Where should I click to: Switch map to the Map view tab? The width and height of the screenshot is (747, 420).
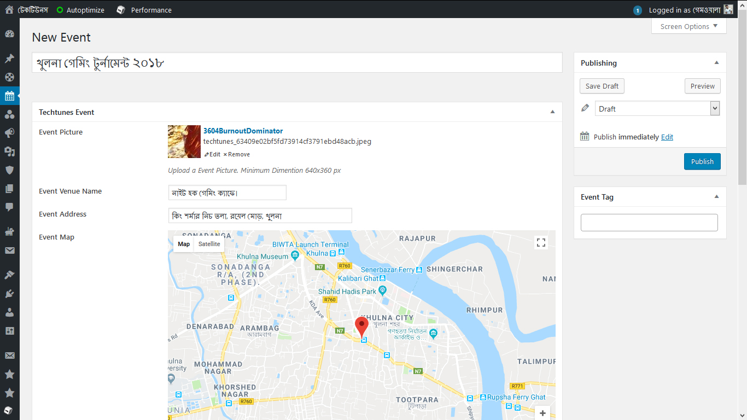click(184, 244)
